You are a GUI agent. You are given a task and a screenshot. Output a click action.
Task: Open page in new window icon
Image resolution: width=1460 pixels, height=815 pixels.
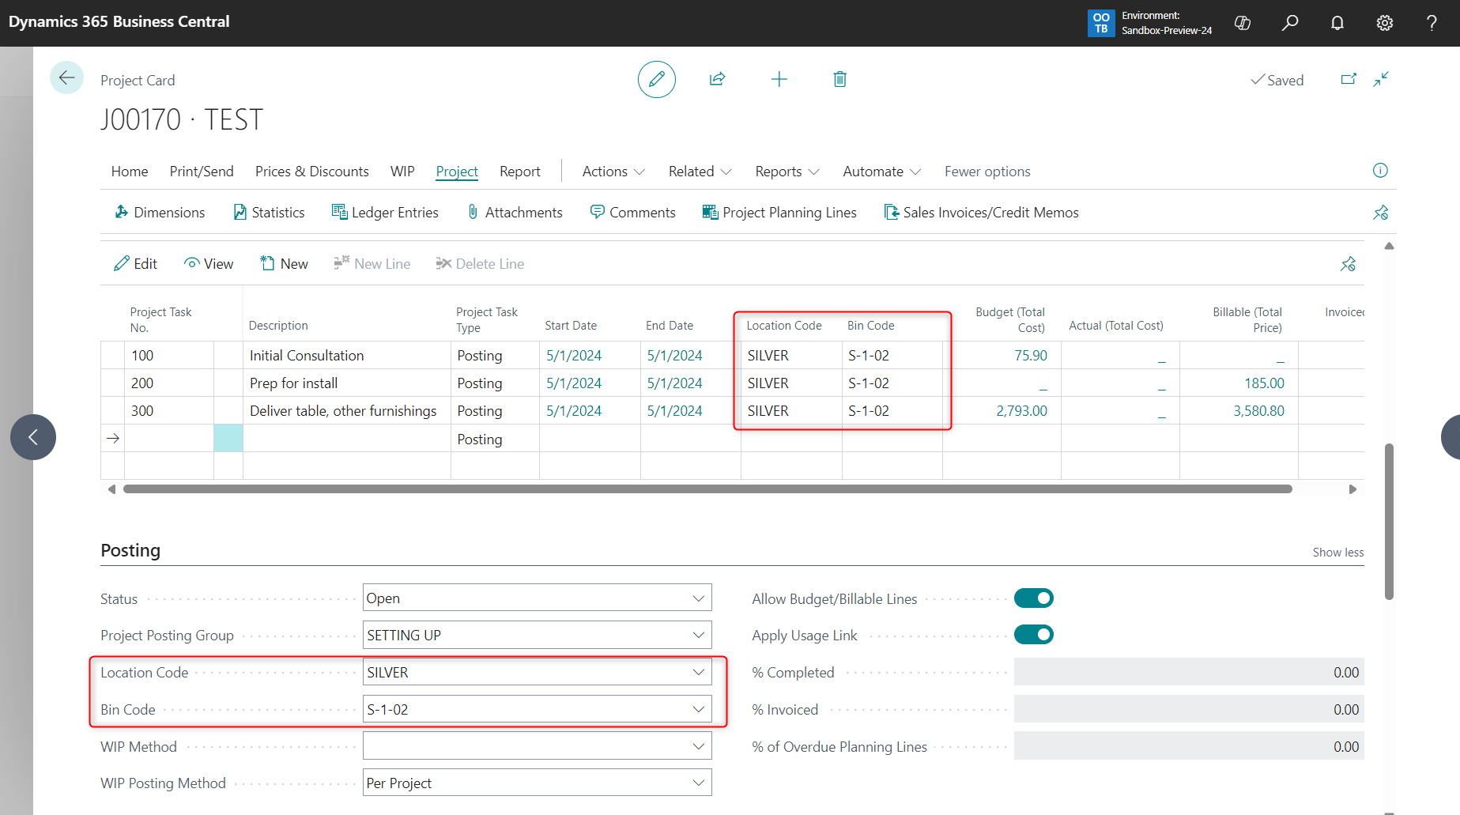click(x=1349, y=79)
